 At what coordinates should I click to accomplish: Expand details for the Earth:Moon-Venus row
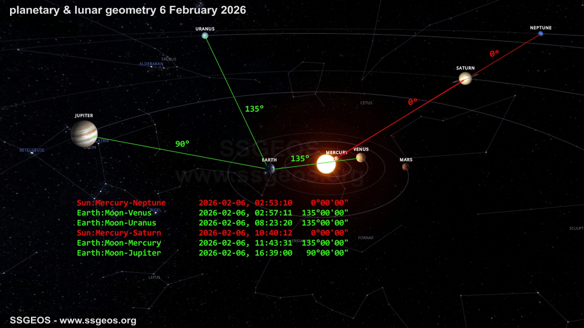click(x=114, y=213)
